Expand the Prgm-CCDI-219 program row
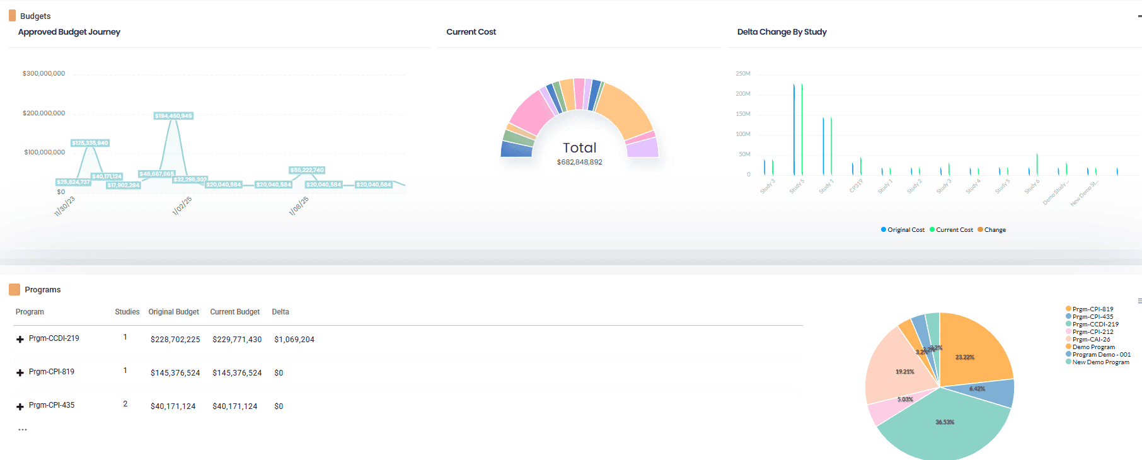The width and height of the screenshot is (1142, 460). click(20, 339)
